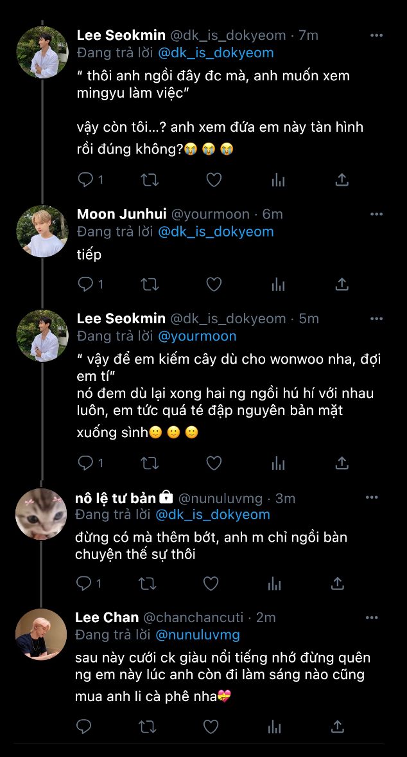Like Moon Junhui's "tiếp" tweet
407x757 pixels.
coord(214,284)
